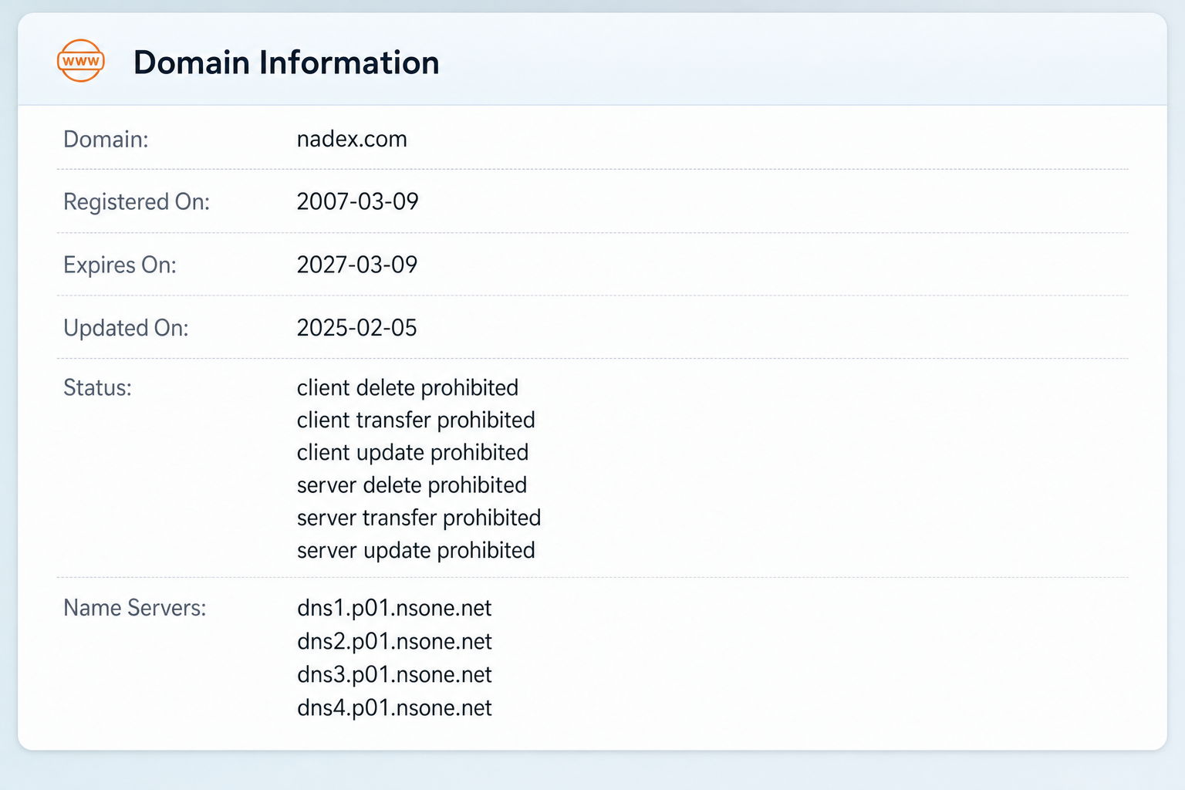Screen dimensions: 1185x790
Task: Select the client update prohibited status
Action: click(413, 452)
